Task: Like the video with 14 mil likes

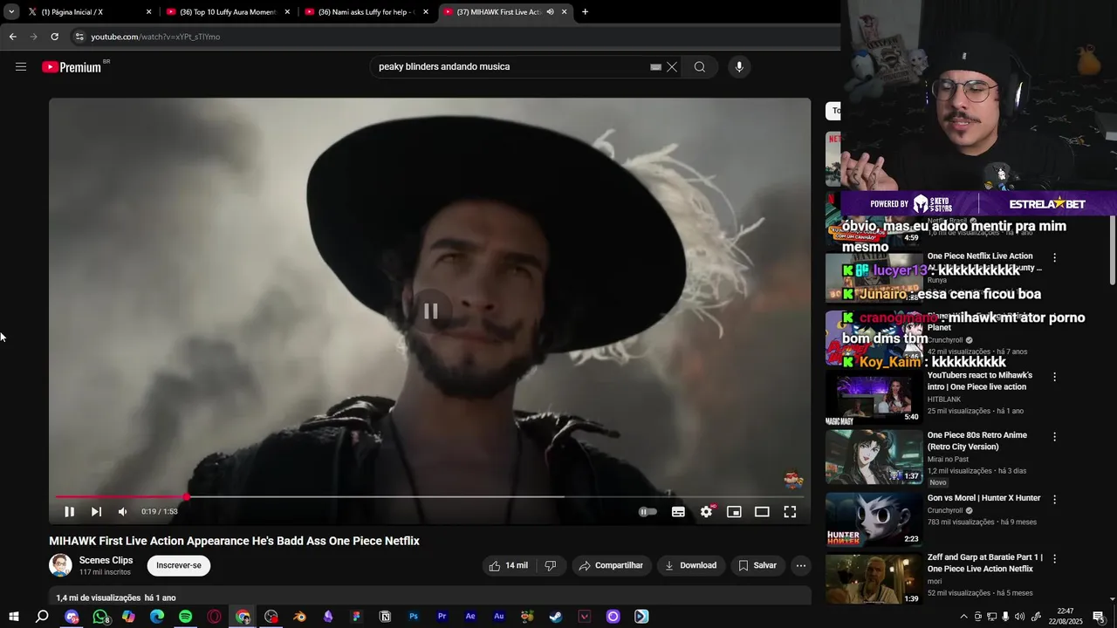Action: (x=508, y=565)
